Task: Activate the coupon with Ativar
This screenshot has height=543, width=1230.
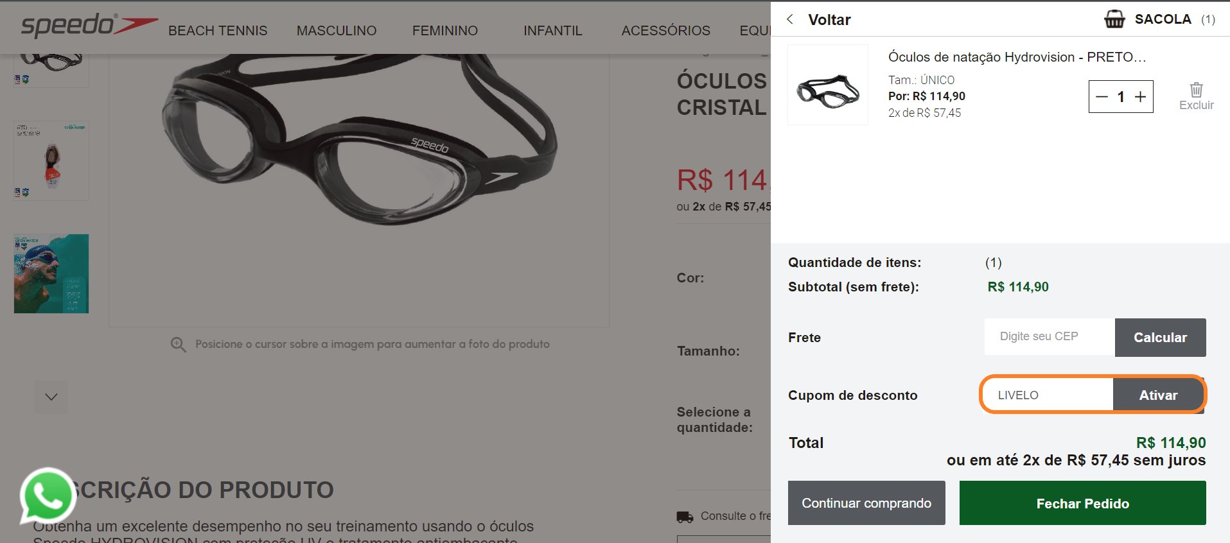Action: tap(1158, 395)
